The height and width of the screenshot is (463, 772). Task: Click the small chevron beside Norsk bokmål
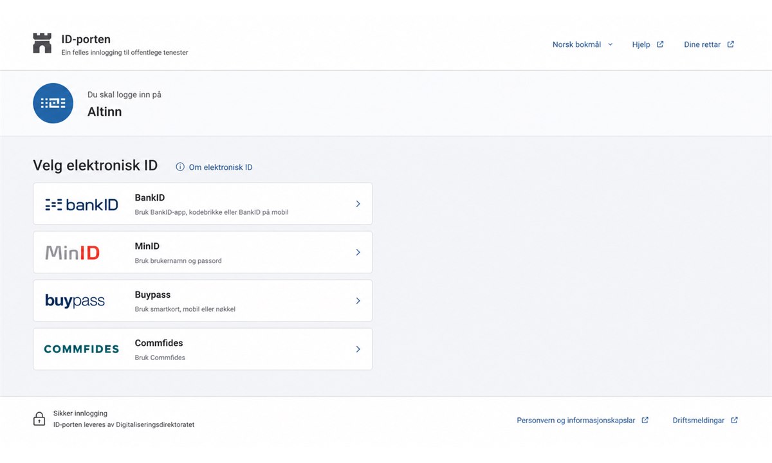coord(611,45)
